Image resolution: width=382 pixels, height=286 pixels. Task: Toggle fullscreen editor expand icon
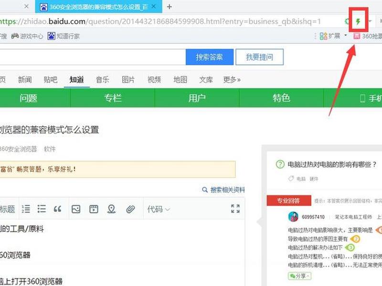click(x=235, y=209)
